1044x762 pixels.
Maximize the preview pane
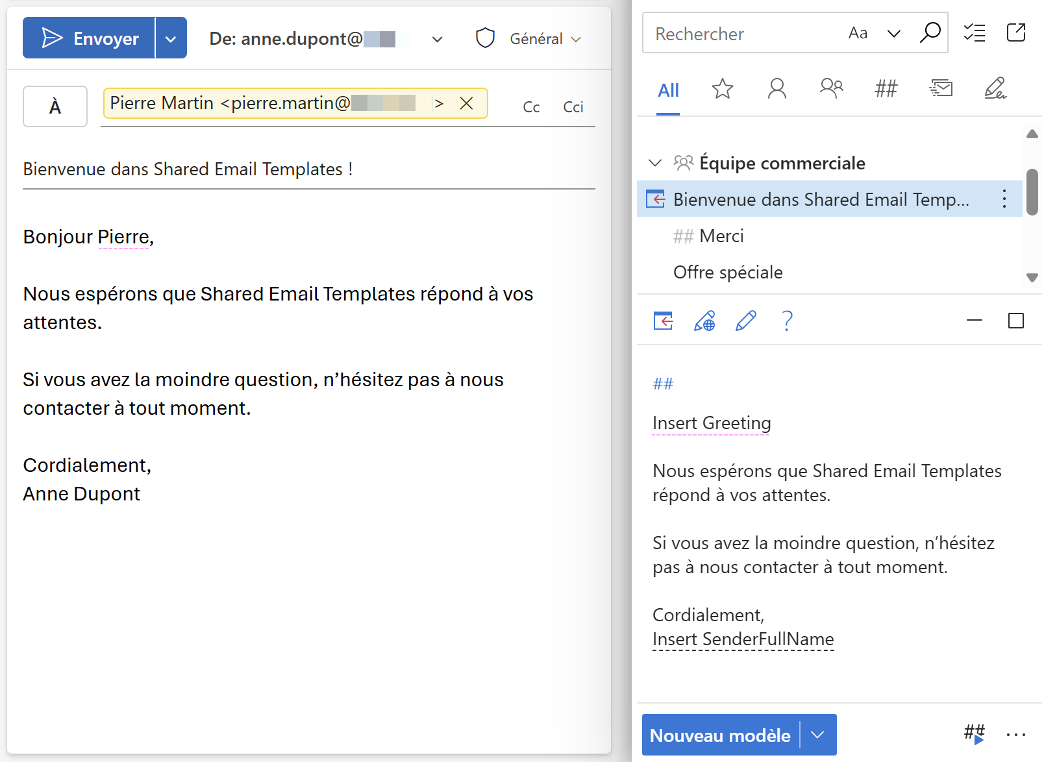1015,321
